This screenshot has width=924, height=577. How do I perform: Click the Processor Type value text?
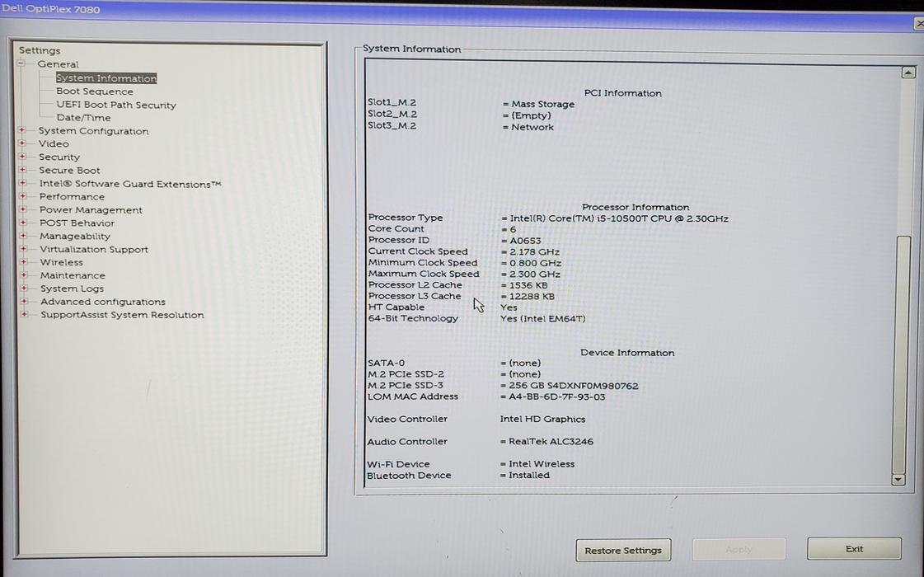coord(619,218)
